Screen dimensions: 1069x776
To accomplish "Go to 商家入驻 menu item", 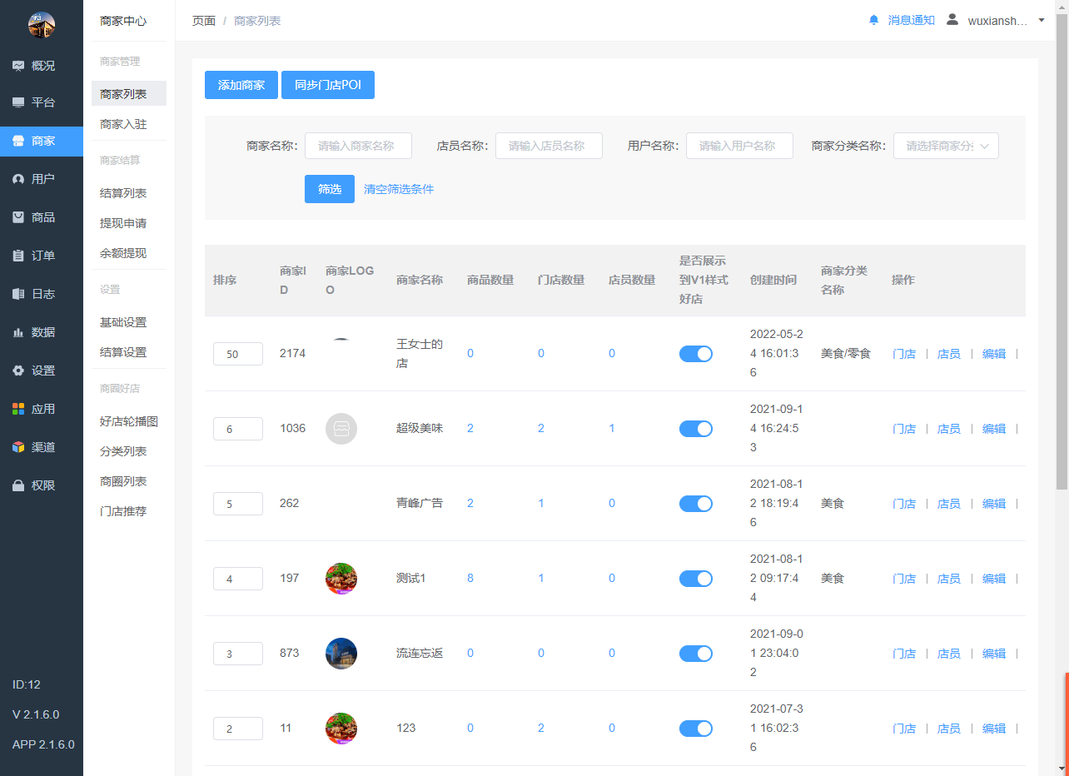I will tap(123, 124).
